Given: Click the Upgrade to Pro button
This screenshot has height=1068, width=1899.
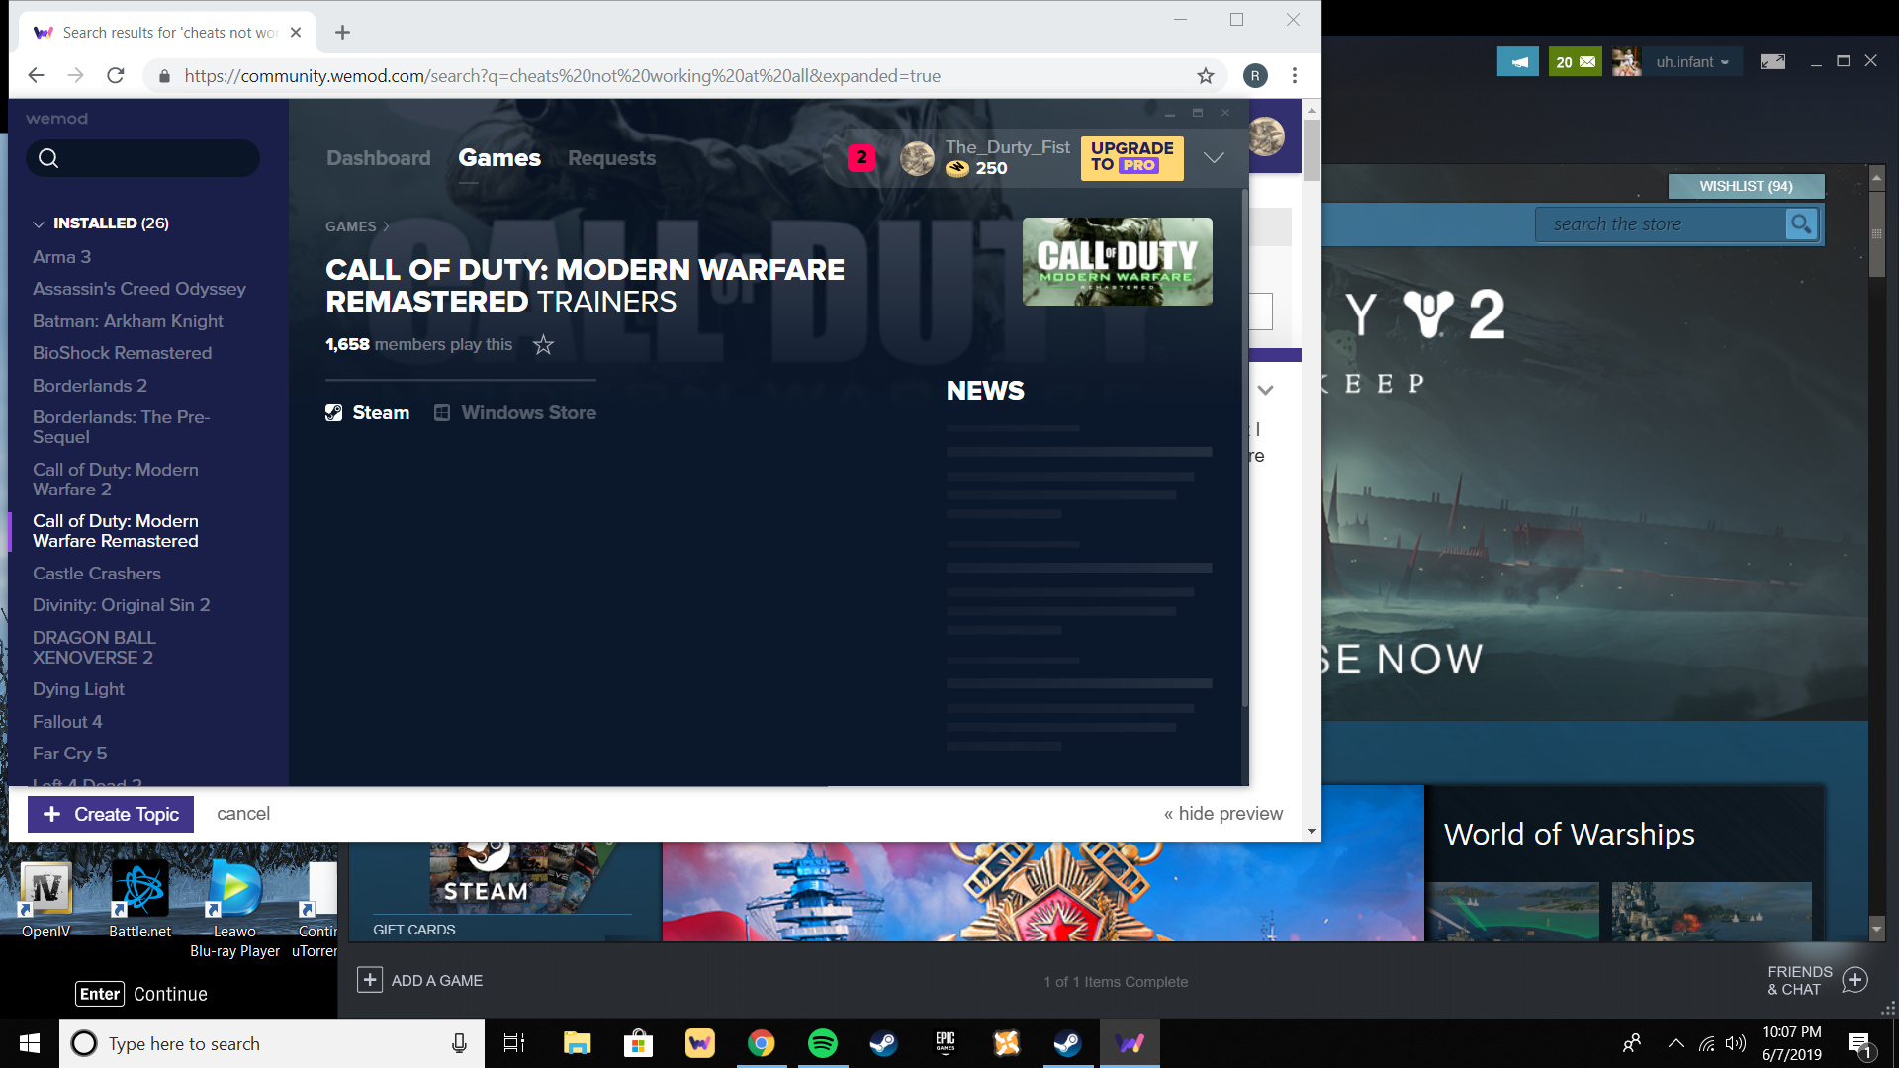Looking at the screenshot, I should tap(1131, 157).
